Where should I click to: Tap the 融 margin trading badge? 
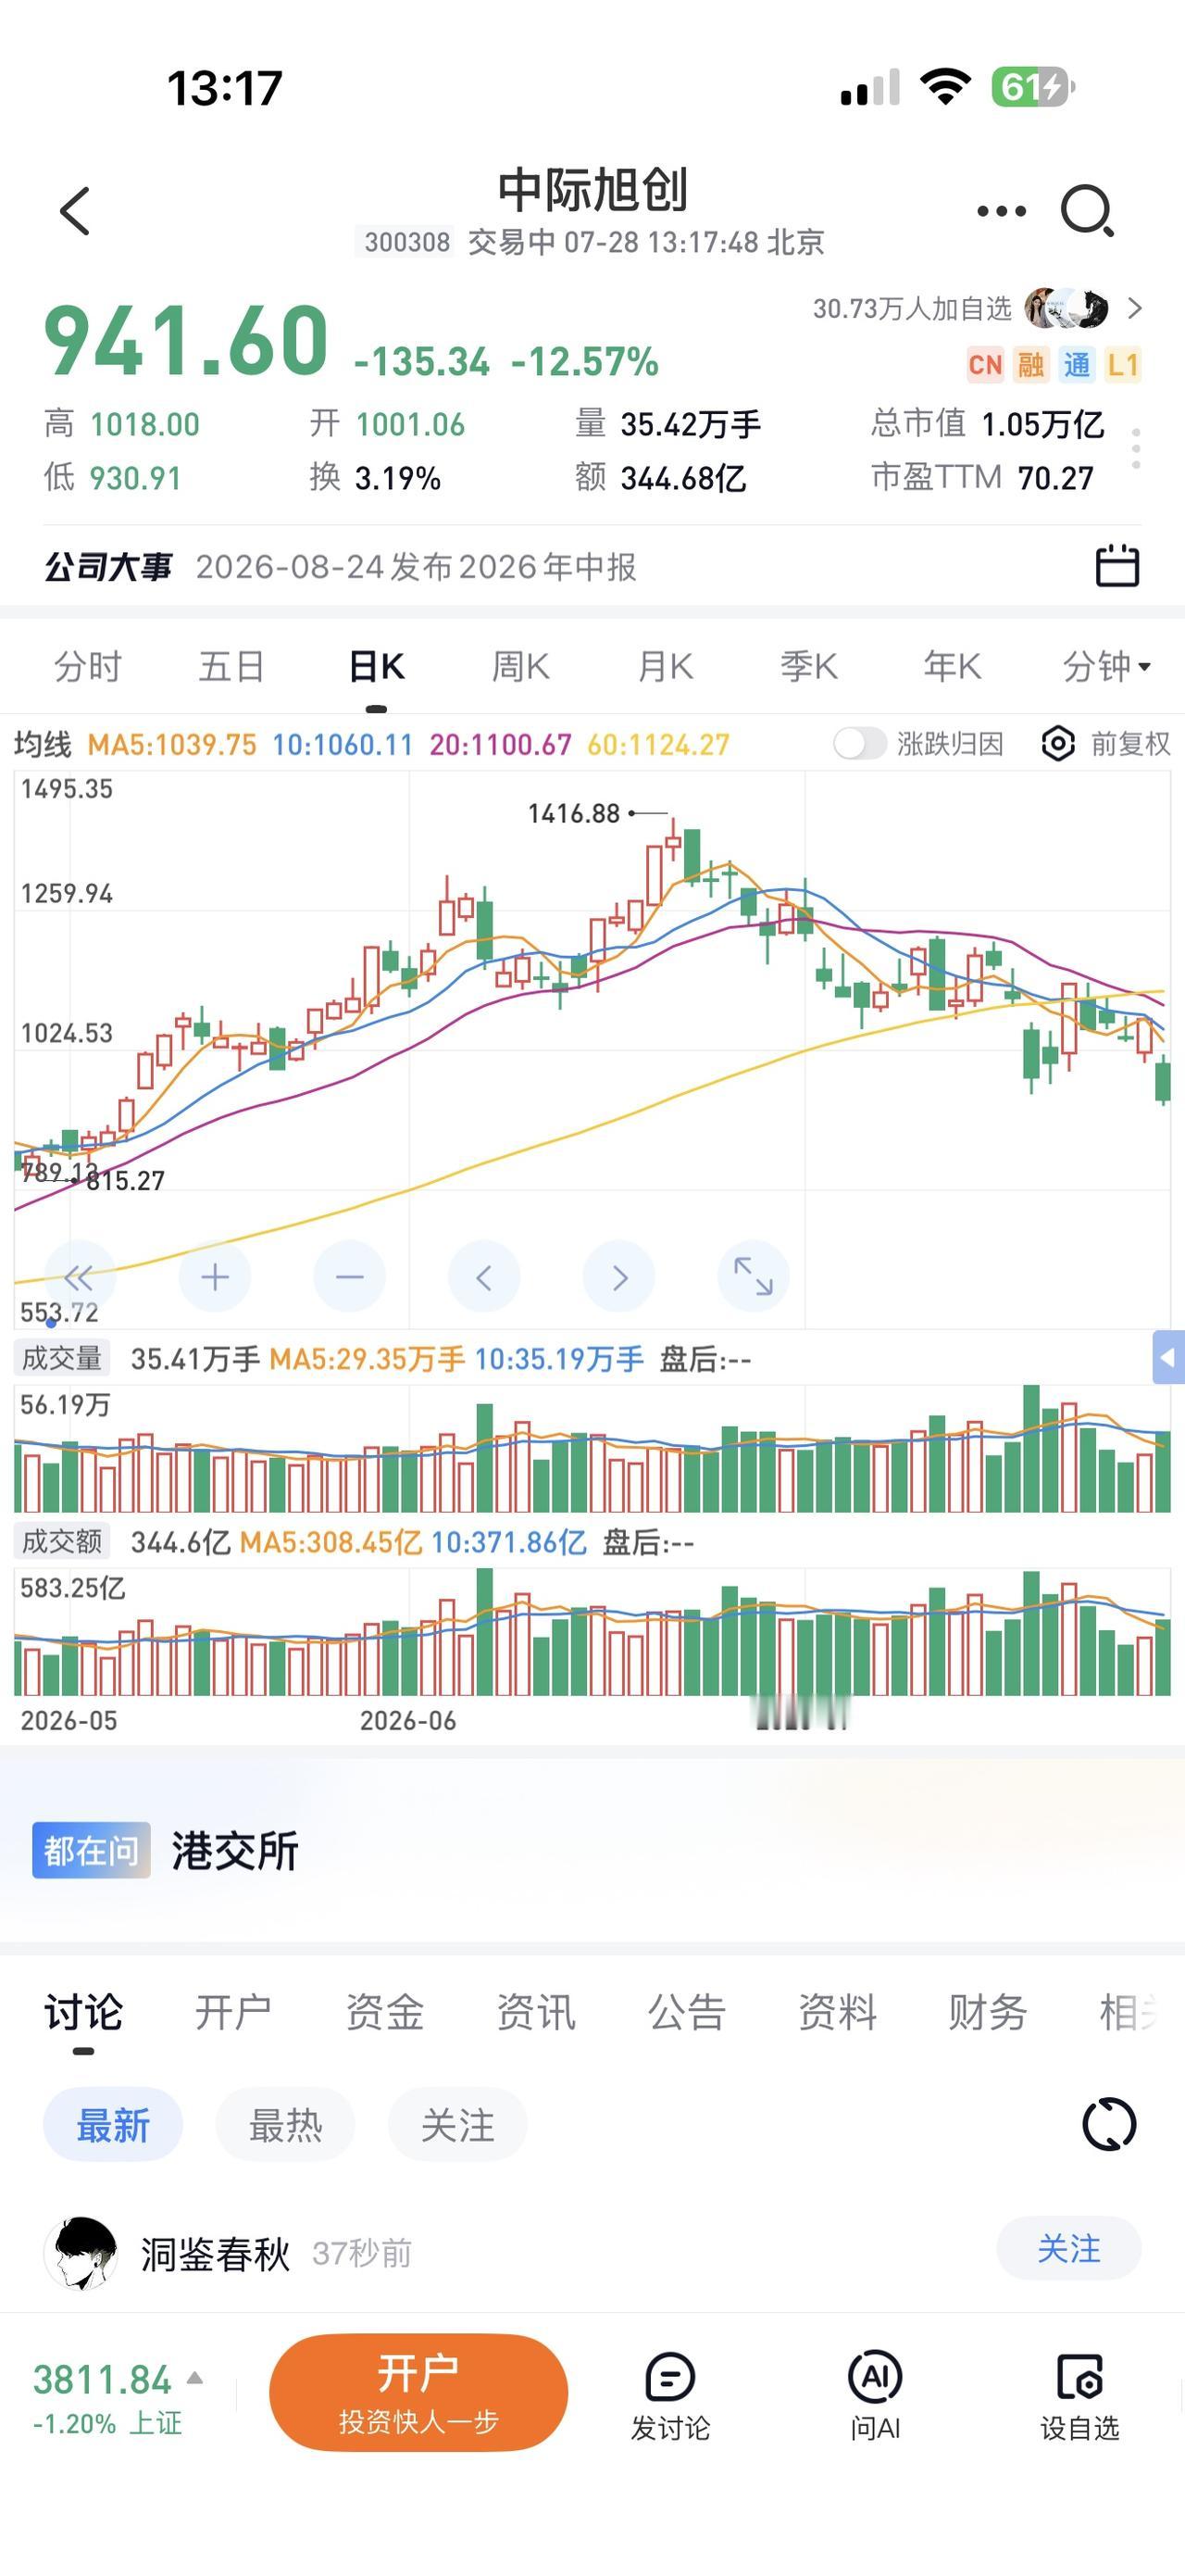(1031, 365)
